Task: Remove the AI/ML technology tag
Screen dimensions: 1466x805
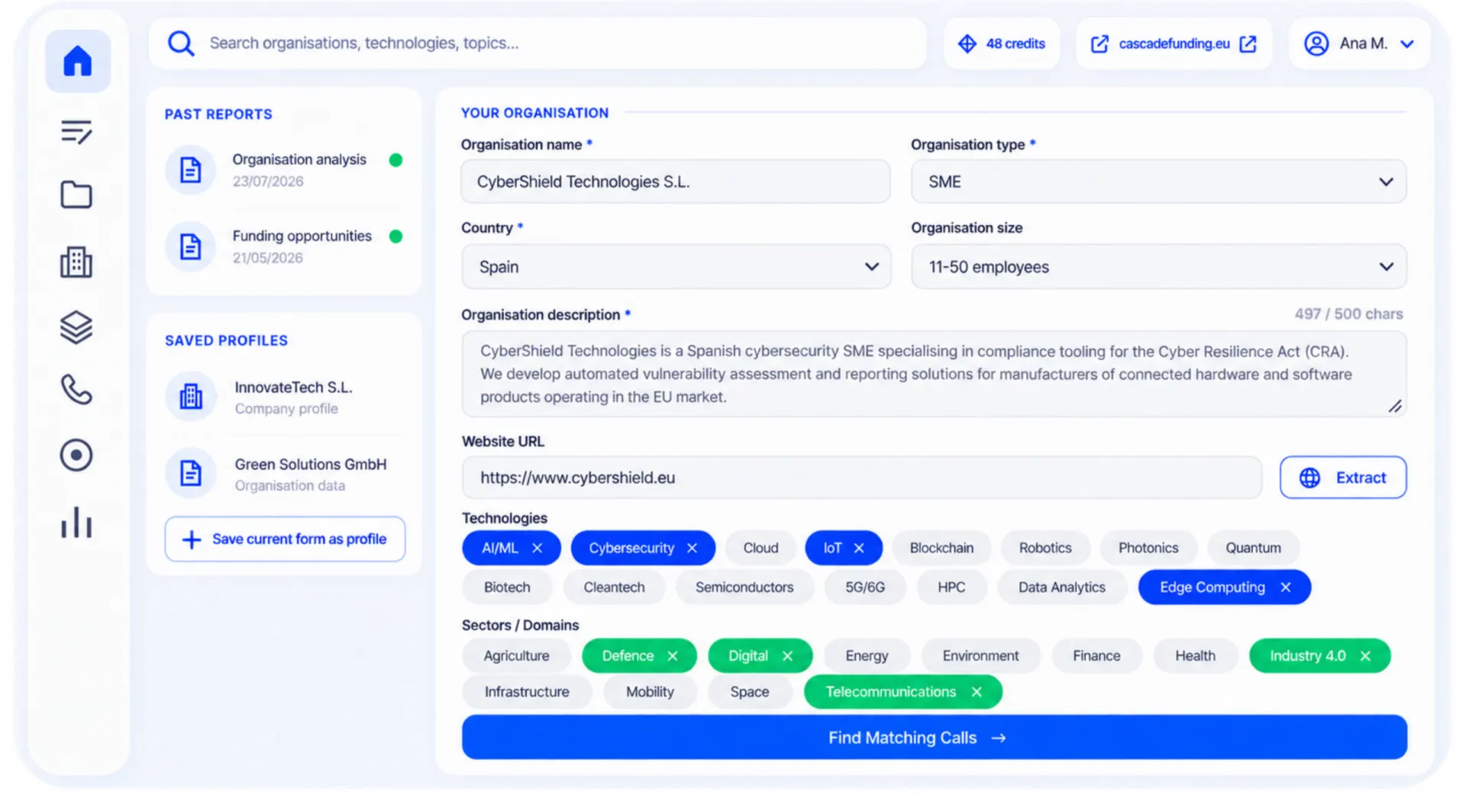Action: pos(538,548)
